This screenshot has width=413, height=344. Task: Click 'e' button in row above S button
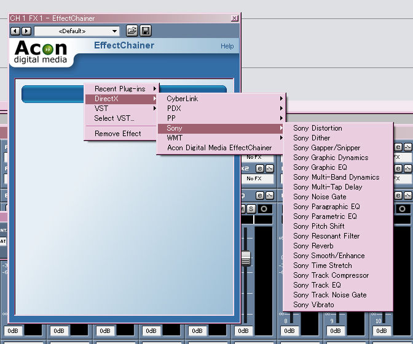[260, 196]
